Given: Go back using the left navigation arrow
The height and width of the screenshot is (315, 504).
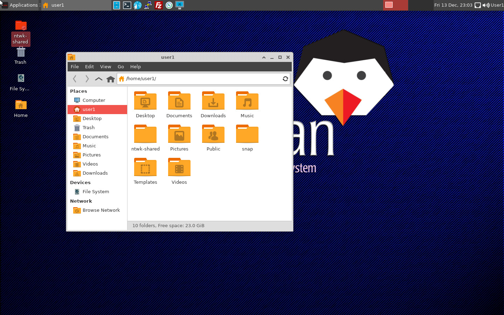Looking at the screenshot, I should point(75,79).
